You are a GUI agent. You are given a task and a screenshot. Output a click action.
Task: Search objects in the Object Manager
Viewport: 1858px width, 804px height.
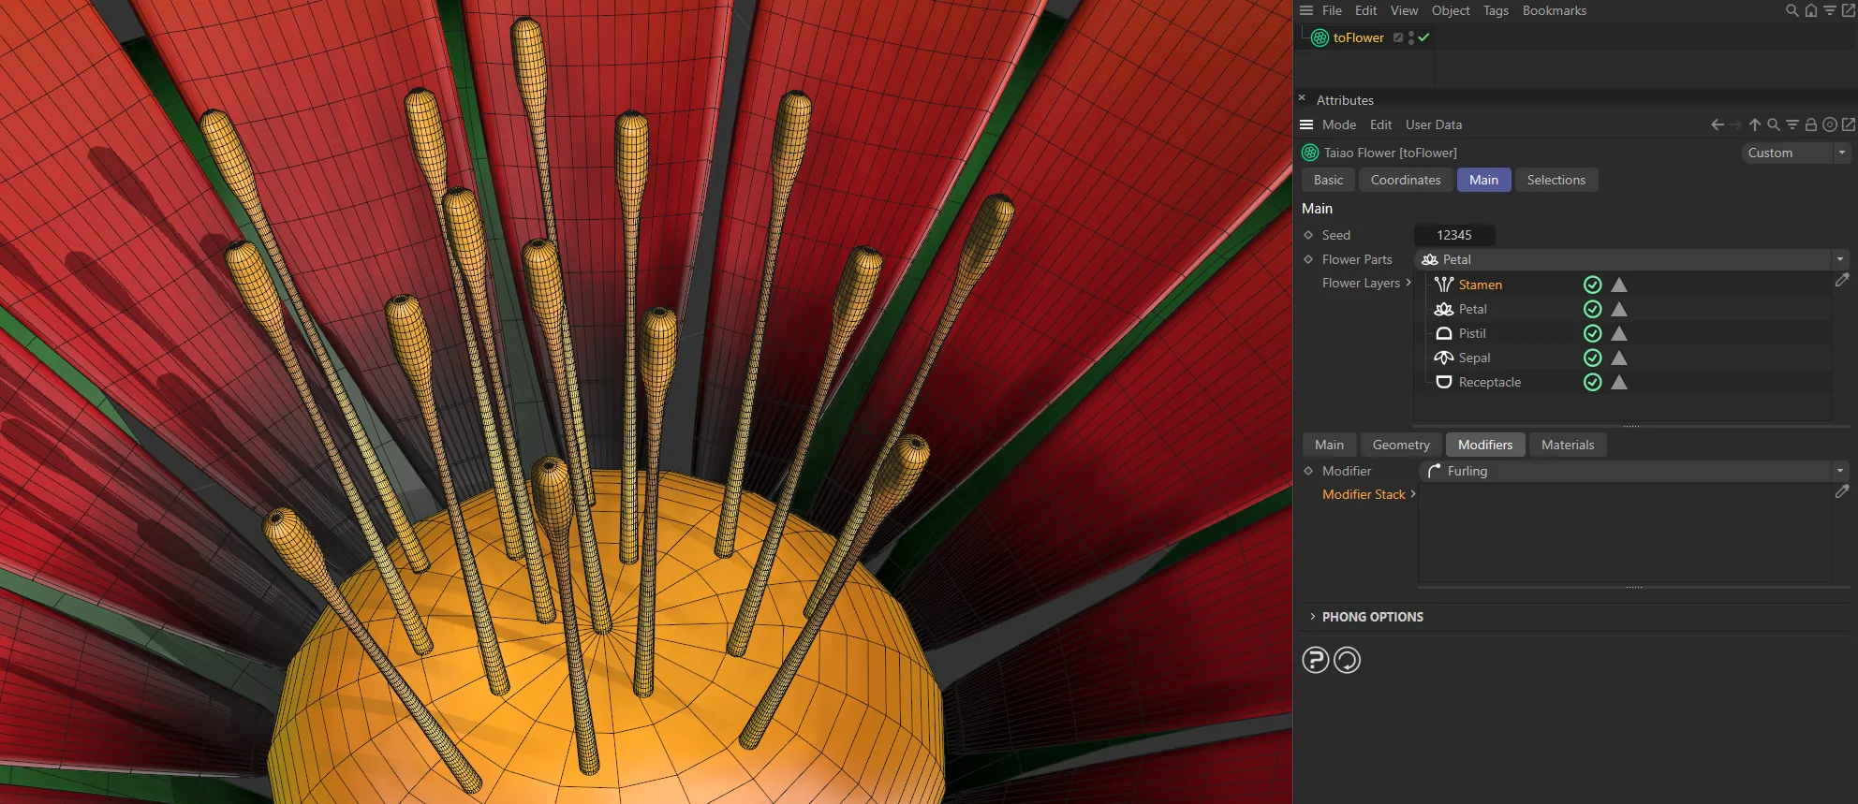(1792, 10)
